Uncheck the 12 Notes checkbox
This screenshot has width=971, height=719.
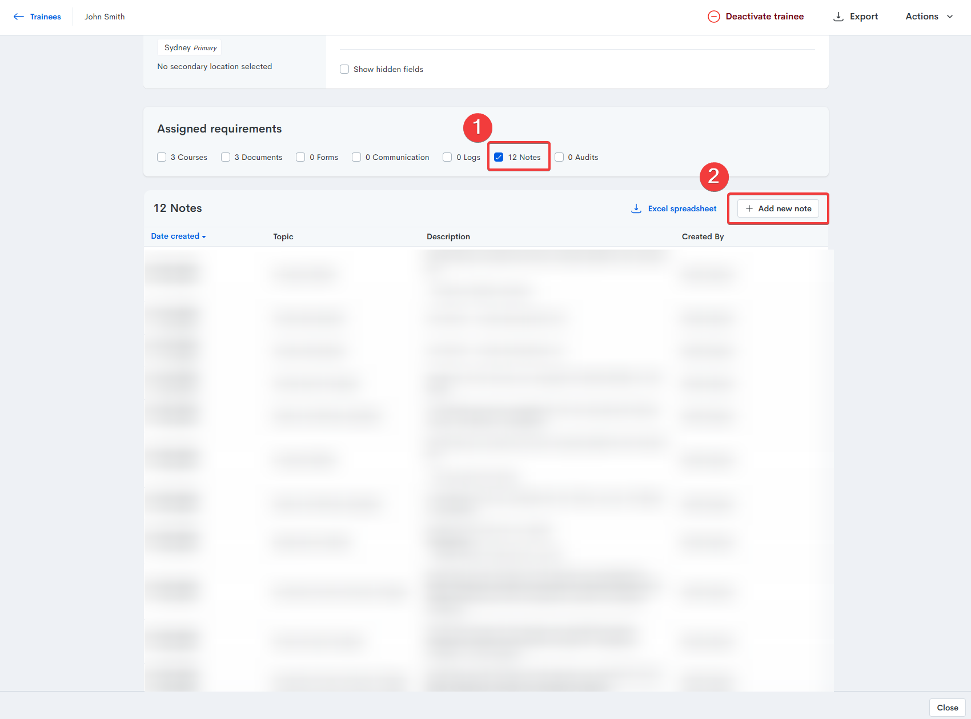point(499,157)
